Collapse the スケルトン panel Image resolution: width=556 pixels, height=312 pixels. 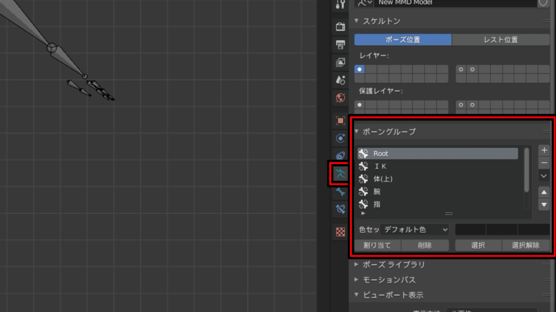pyautogui.click(x=357, y=21)
